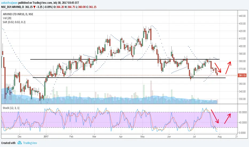Click the 390.00 price axis label
This screenshot has width=249, height=147.
point(242,53)
